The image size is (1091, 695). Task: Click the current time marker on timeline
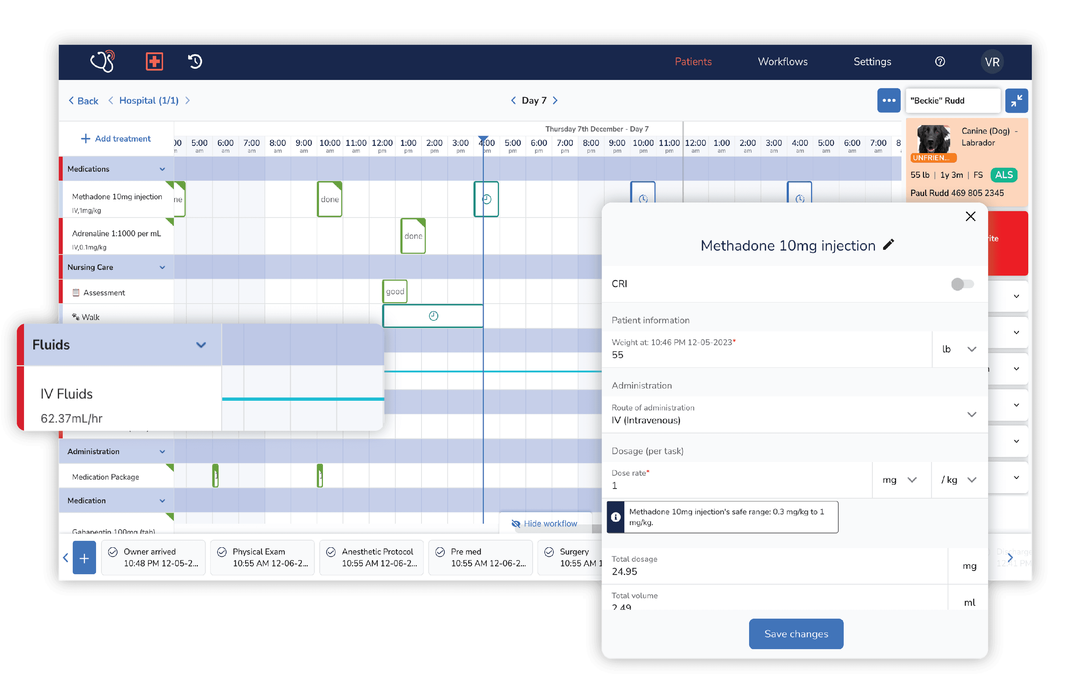[483, 139]
